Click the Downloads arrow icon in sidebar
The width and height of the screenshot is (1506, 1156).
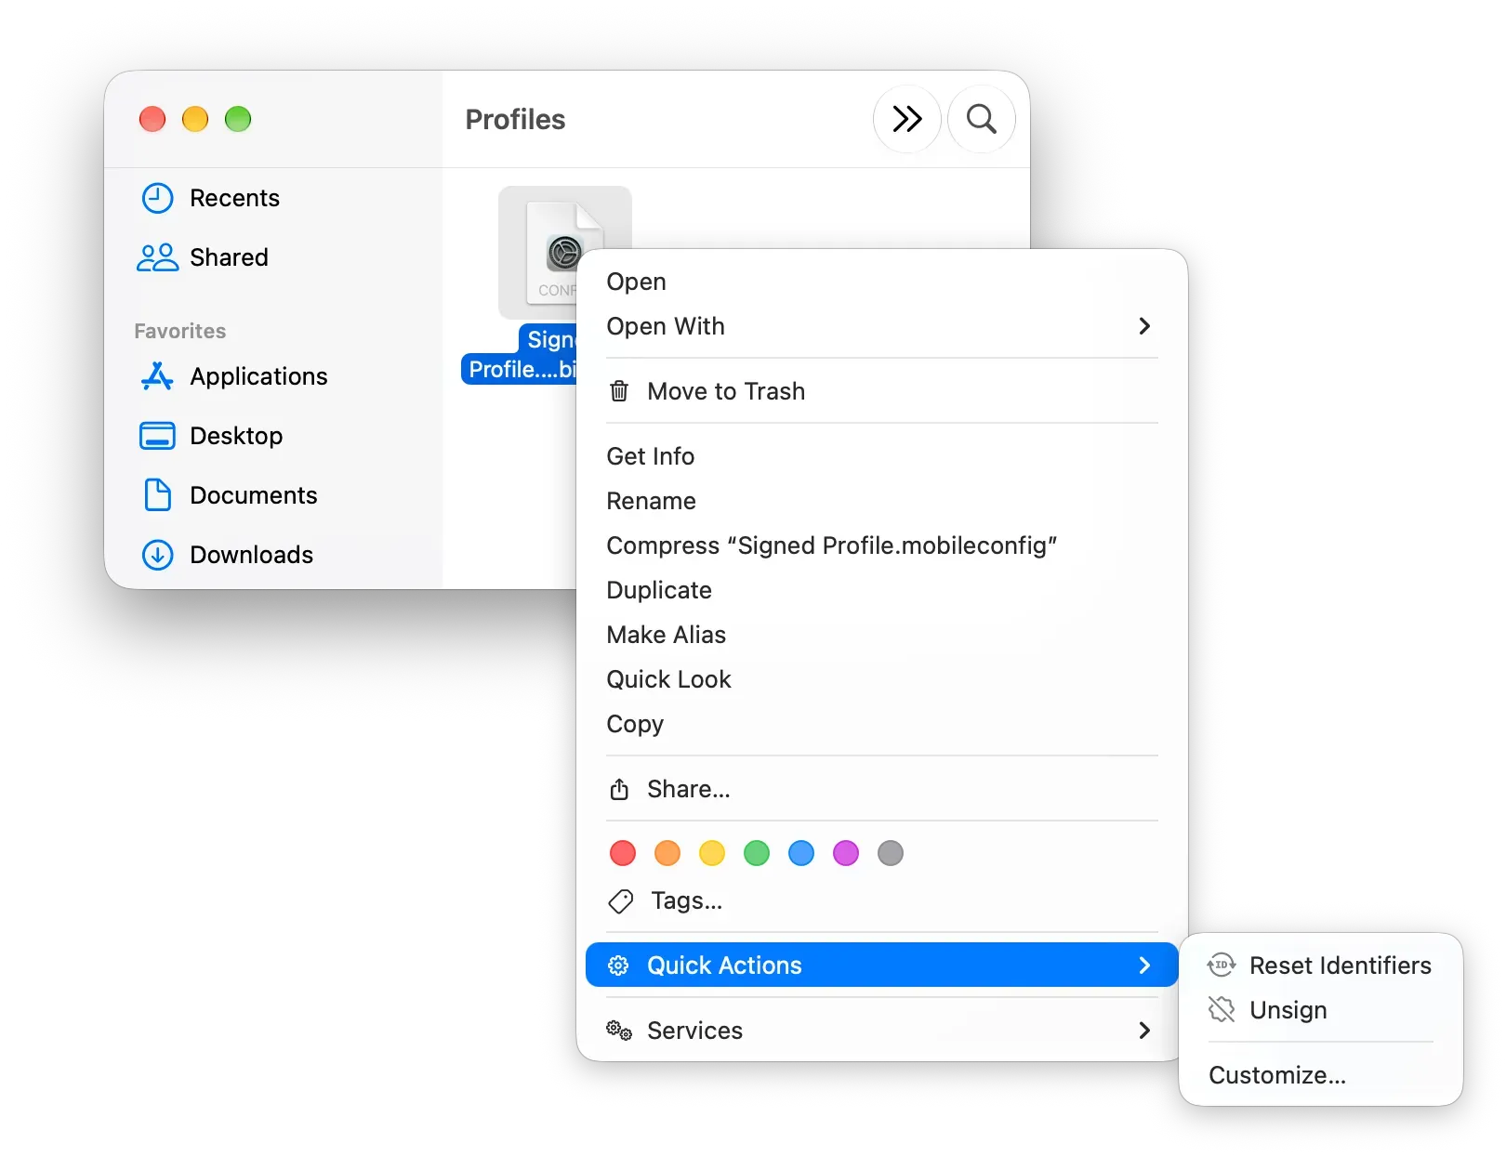(157, 555)
